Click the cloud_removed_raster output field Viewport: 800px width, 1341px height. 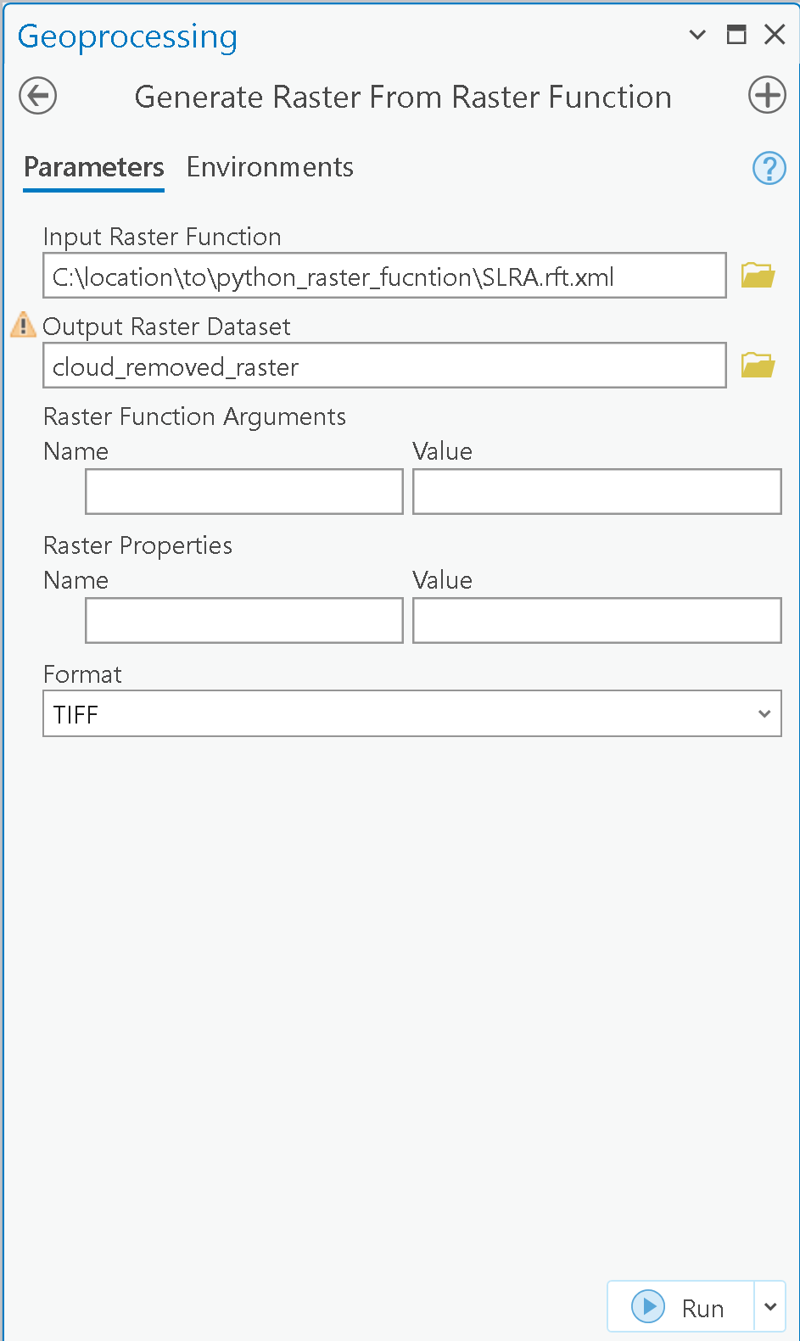pos(384,366)
